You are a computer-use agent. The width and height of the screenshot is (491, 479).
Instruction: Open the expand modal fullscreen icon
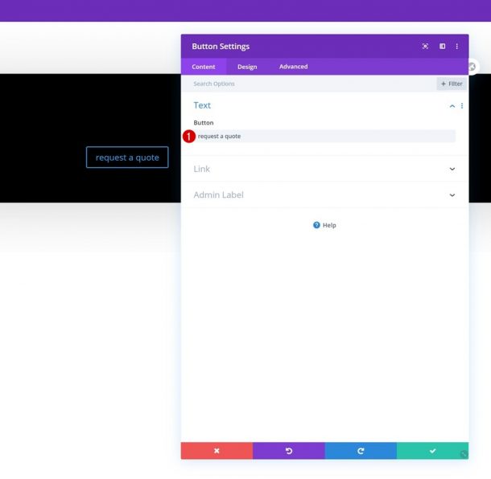click(425, 47)
